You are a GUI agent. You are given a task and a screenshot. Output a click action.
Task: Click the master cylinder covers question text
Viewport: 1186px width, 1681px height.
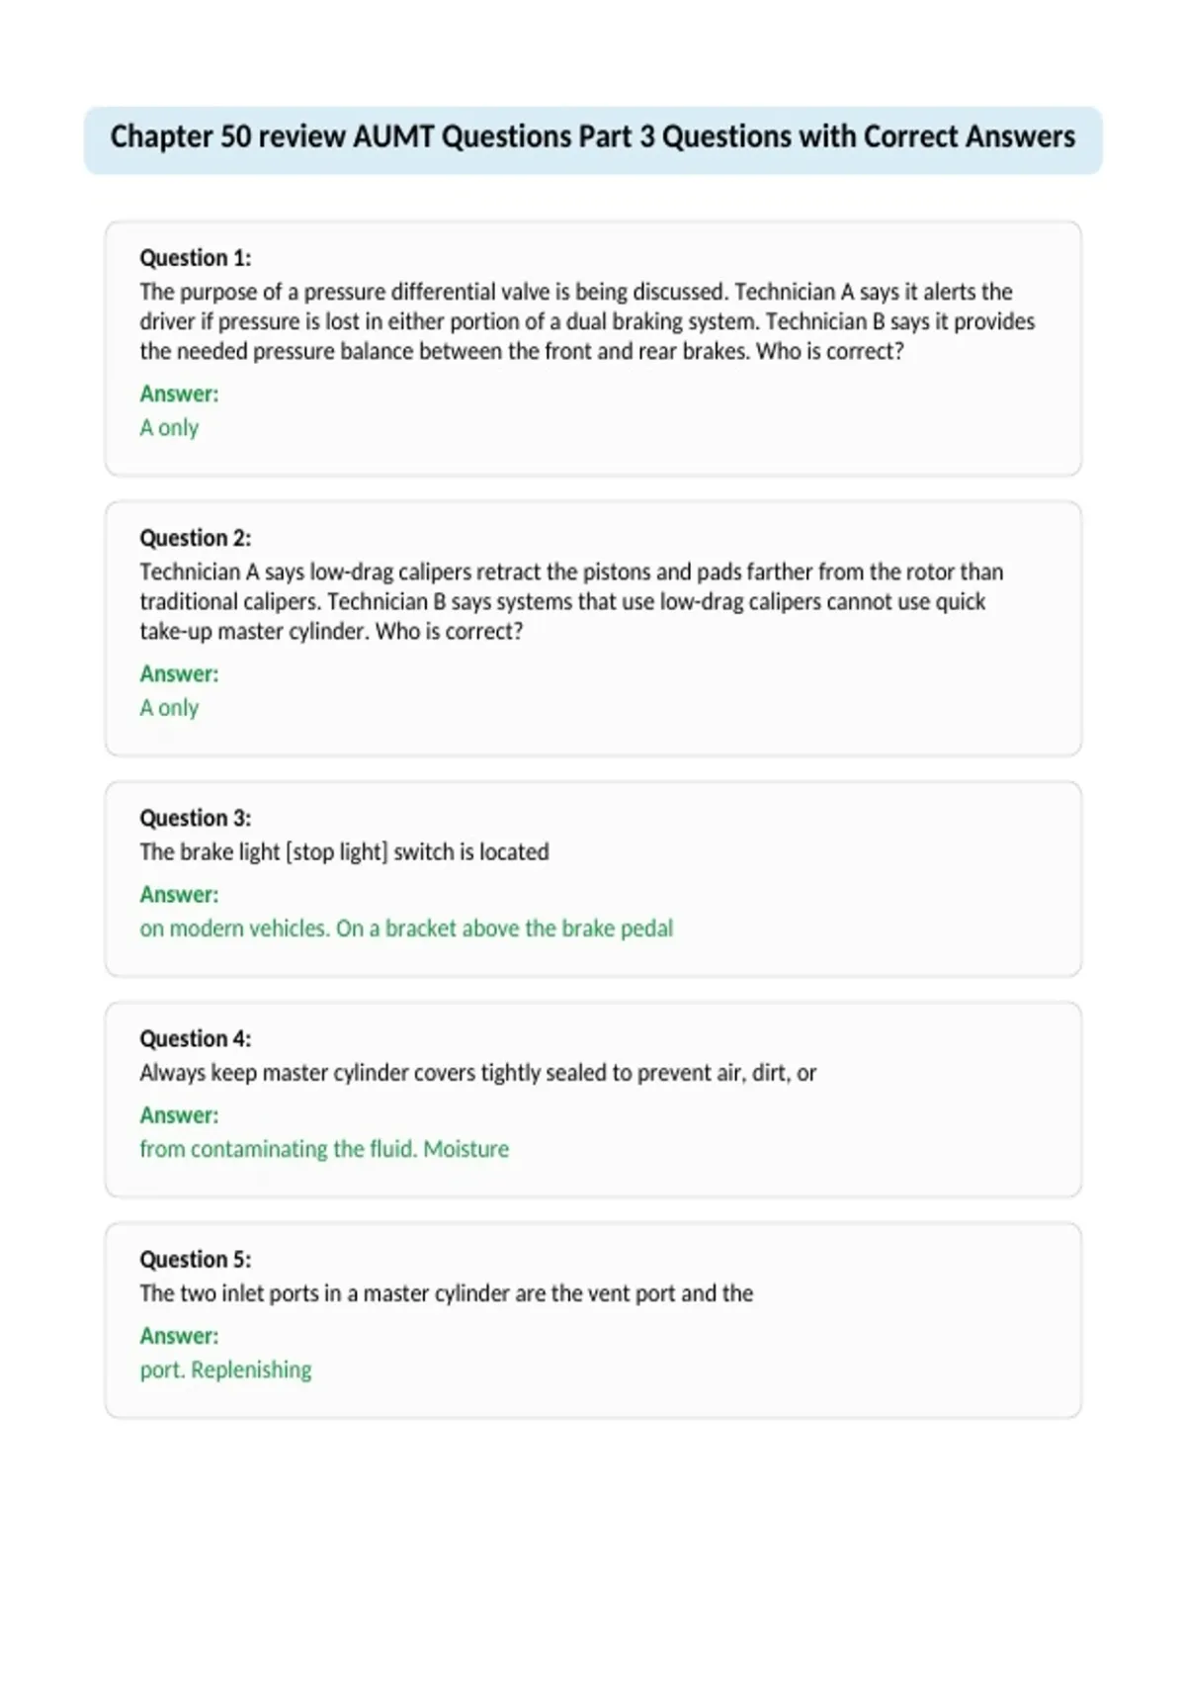[478, 1073]
